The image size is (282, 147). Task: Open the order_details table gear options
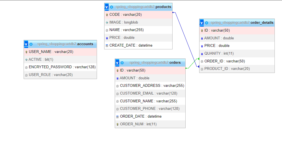[206, 23]
